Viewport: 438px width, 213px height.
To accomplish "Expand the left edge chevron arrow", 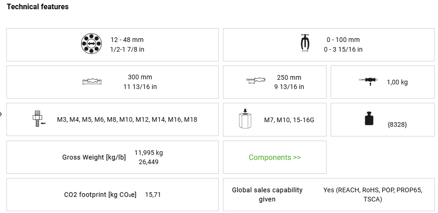I will click(1, 114).
